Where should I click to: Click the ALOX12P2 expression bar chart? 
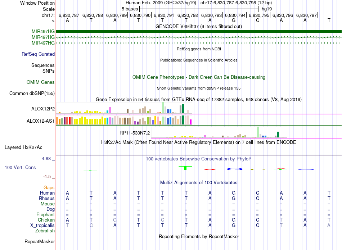point(124,108)
